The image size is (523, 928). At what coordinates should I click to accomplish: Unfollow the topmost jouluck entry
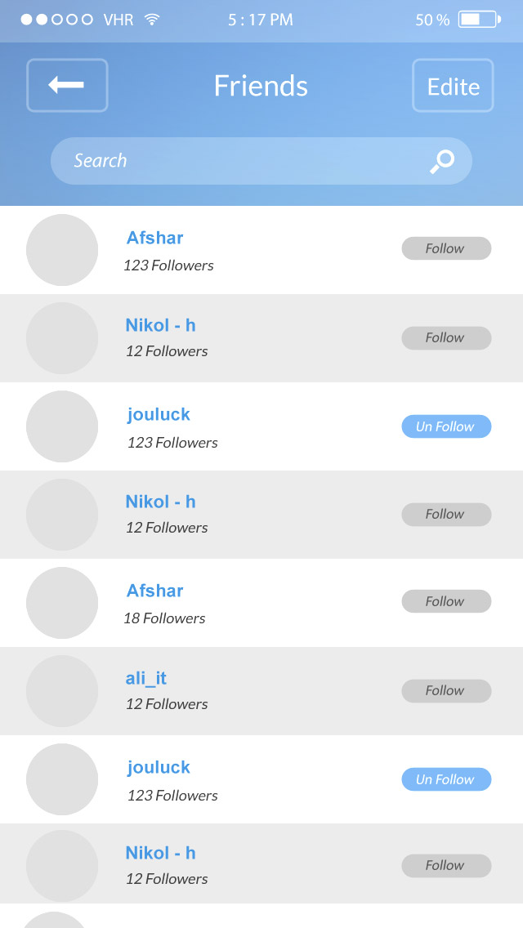(446, 426)
